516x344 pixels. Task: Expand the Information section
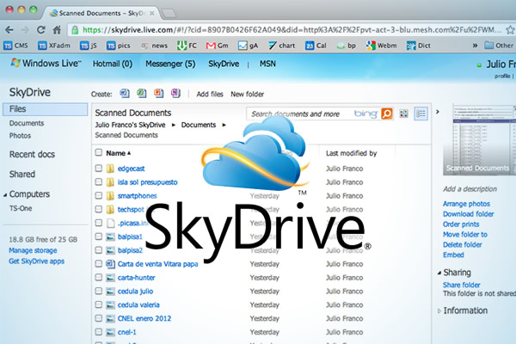439,310
